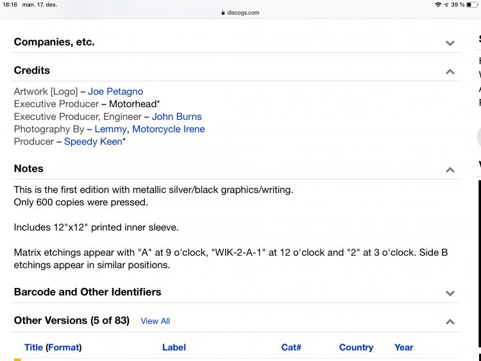Tap the battery percentage indicator
481x361 pixels.
click(x=458, y=4)
